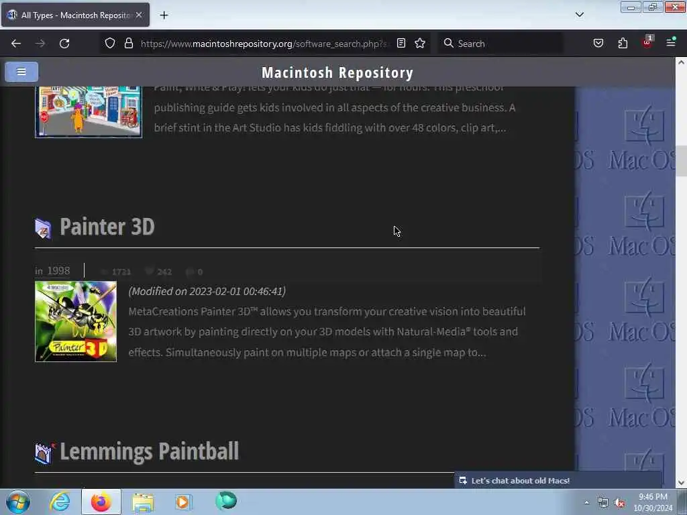Open the Lemmings Paintball title link

150,451
